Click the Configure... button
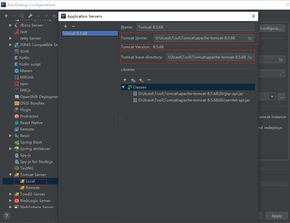This screenshot has width=290, height=223. pos(270,28)
